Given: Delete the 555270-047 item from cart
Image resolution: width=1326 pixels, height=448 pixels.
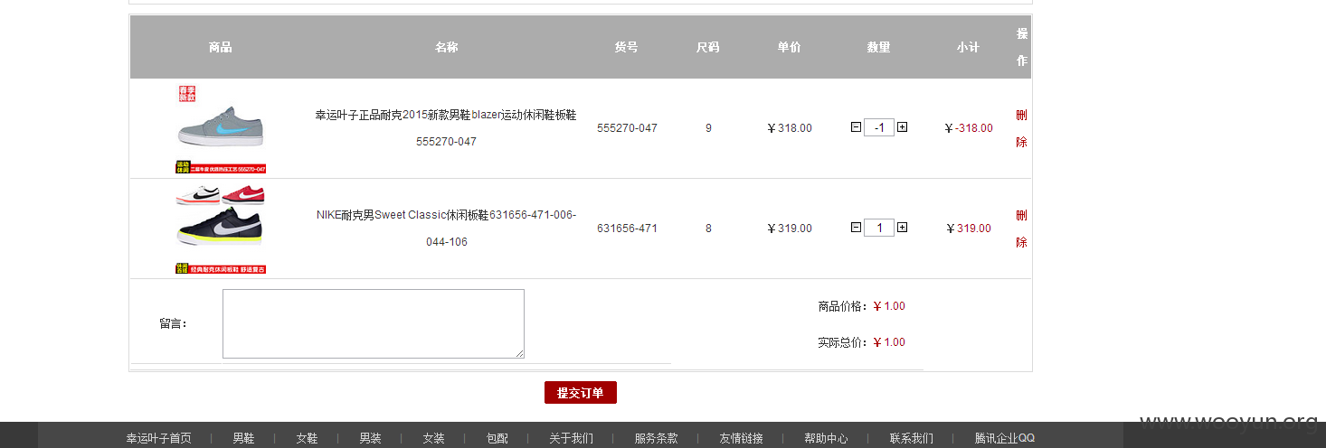Looking at the screenshot, I should tap(1021, 128).
